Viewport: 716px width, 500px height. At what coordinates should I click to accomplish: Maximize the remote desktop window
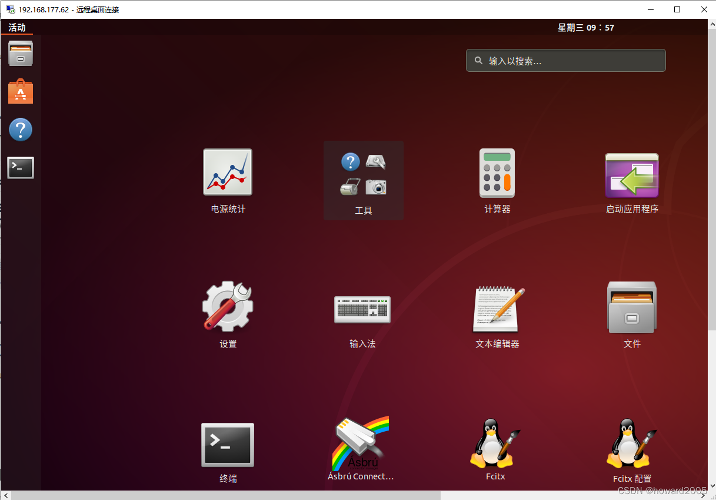pos(677,9)
